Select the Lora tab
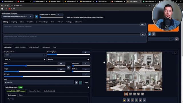Viewport: 183px width, 103px height. (54, 47)
